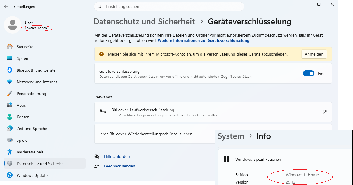Click the Netzwerk und Internet wifi icon
353x185 pixels.
click(x=10, y=82)
